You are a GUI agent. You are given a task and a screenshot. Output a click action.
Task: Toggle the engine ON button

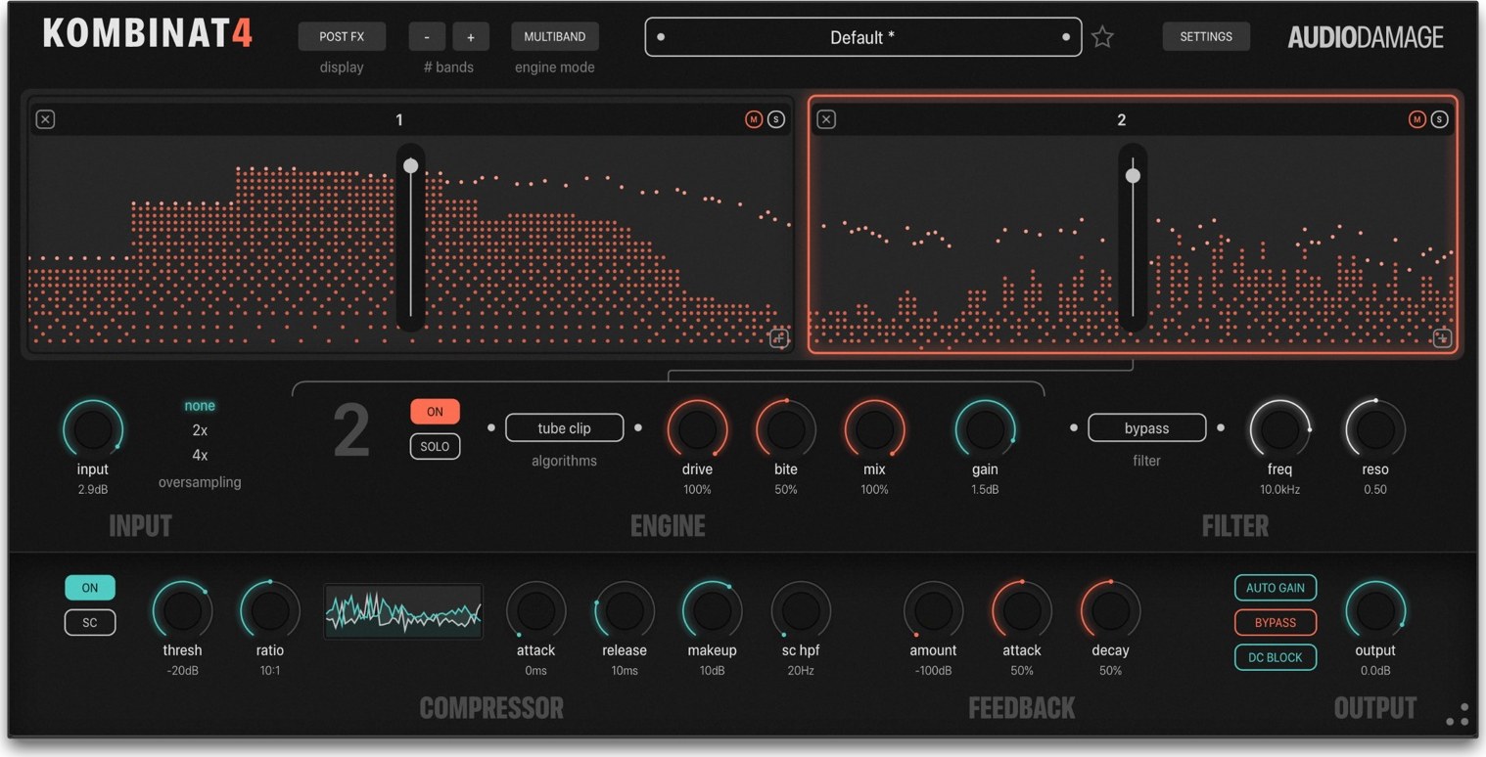tap(435, 412)
